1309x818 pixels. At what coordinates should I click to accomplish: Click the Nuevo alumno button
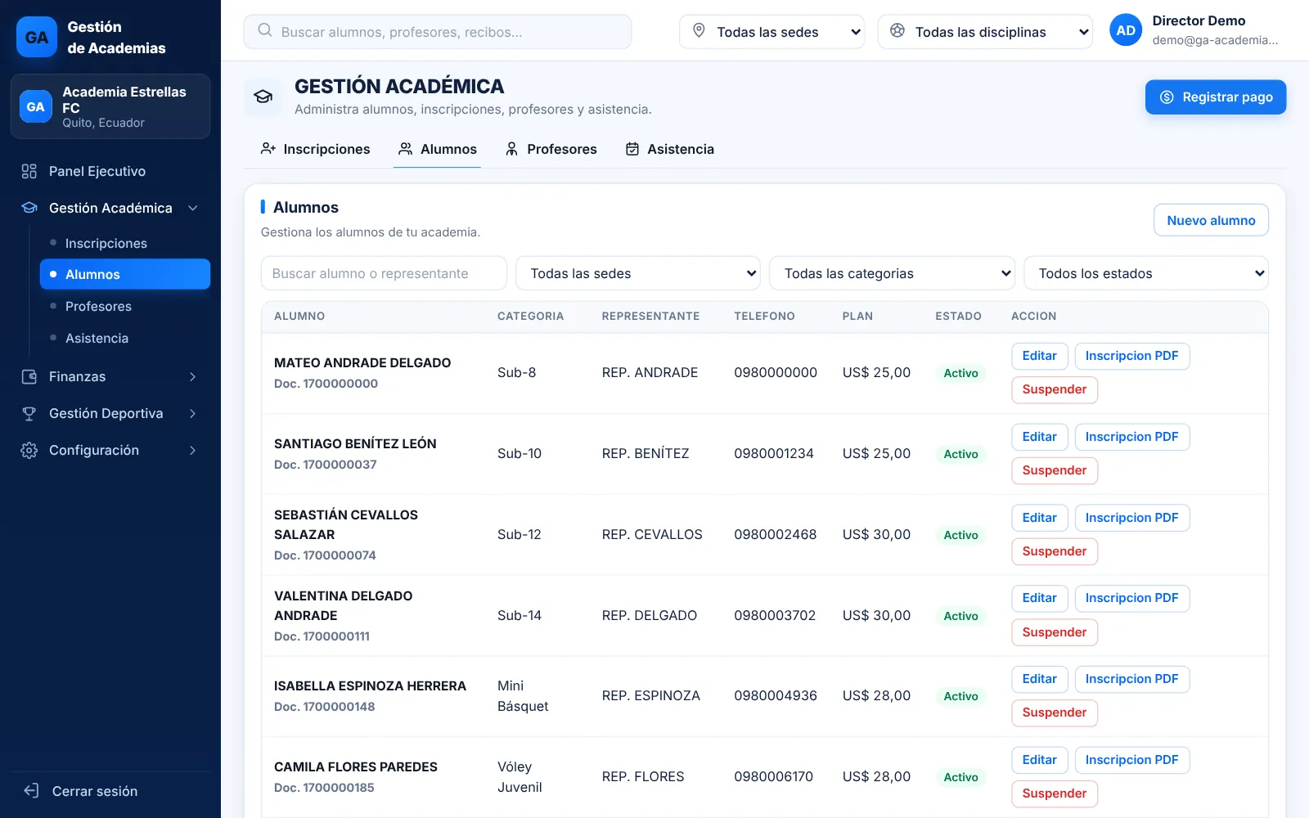[1211, 220]
